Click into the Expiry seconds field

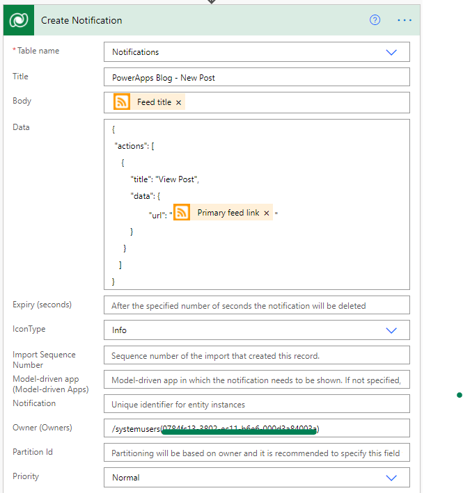pyautogui.click(x=257, y=305)
